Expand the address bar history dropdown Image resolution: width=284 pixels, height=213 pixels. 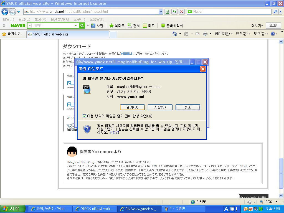pyautogui.click(x=161, y=12)
